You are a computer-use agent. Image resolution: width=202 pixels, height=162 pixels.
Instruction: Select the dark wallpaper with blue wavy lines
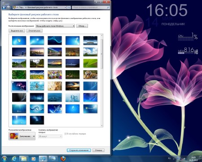(55, 40)
